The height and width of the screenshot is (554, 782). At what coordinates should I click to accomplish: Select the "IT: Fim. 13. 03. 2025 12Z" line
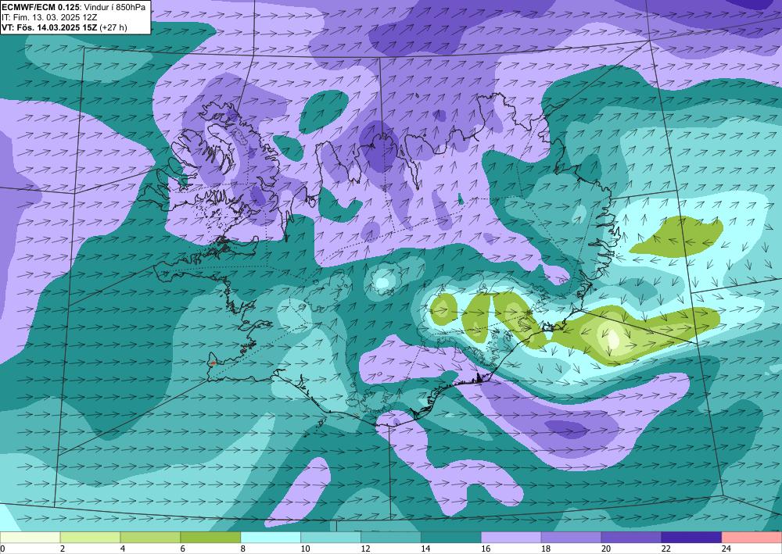pos(48,17)
